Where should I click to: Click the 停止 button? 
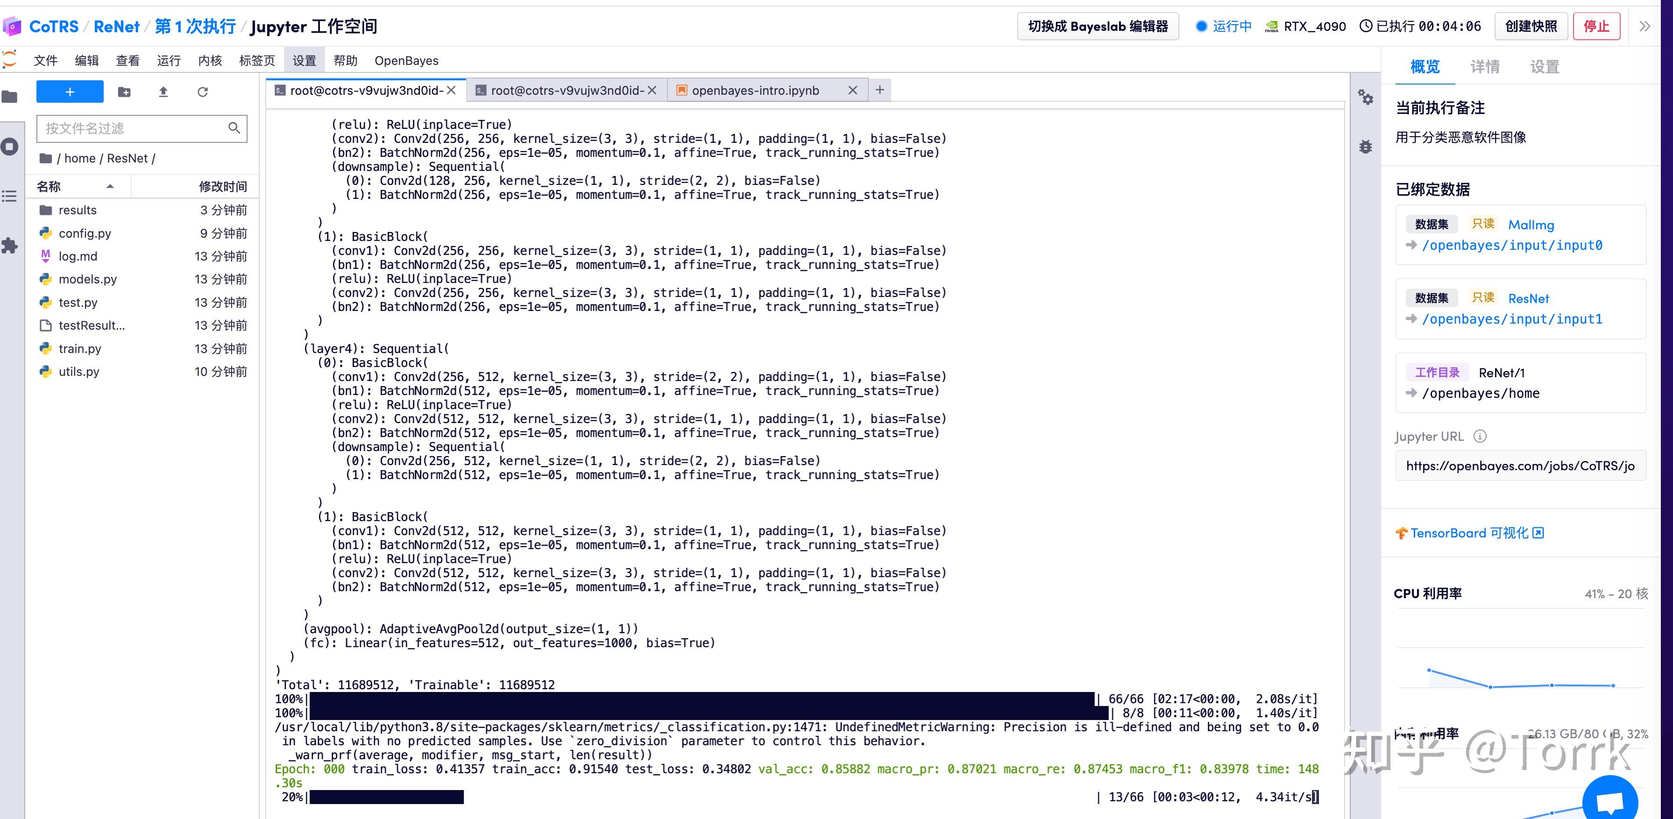click(1596, 26)
